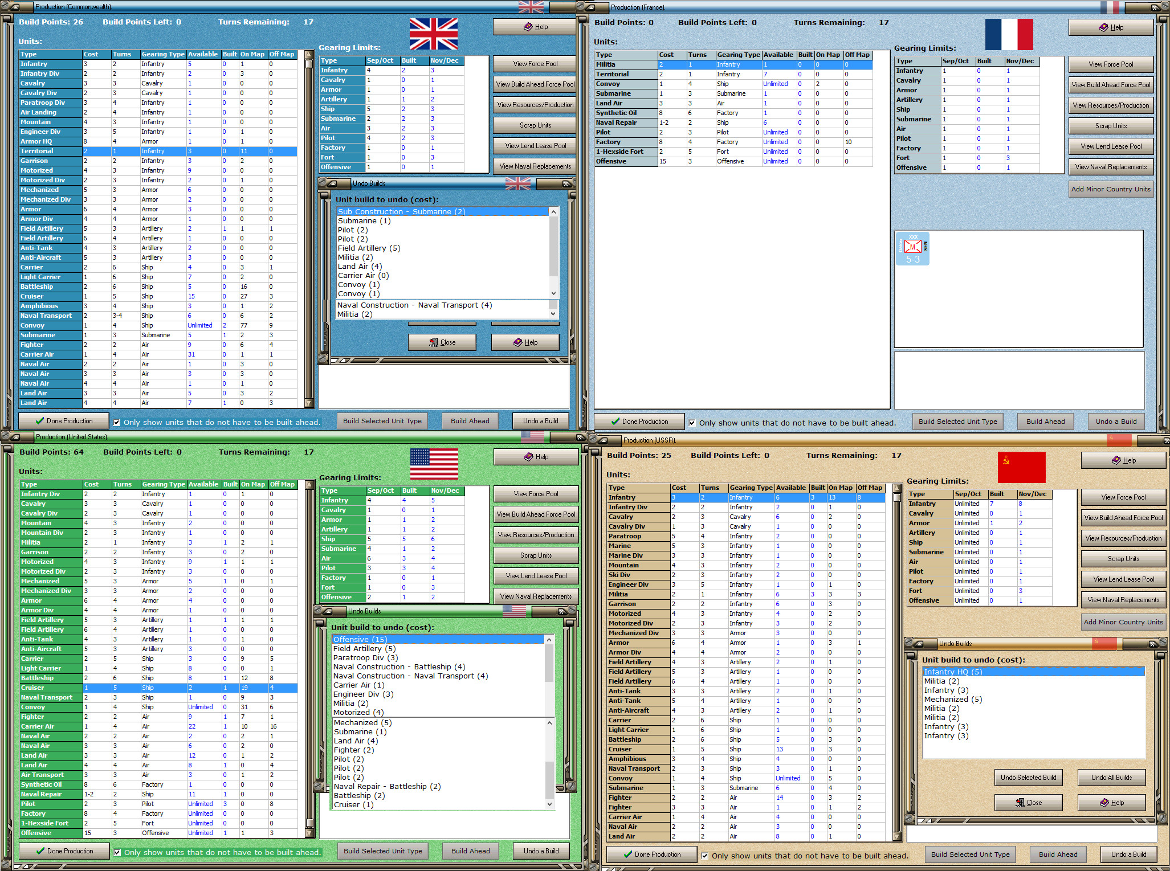Click Done Production in the Commonwealth window
This screenshot has height=871, width=1170.
(x=64, y=421)
